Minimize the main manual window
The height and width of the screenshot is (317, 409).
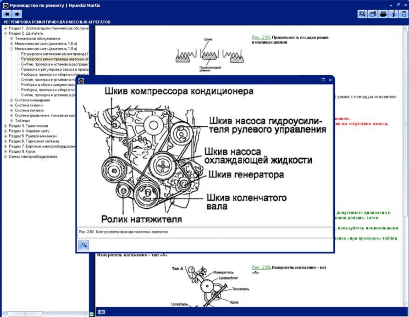(391, 5)
